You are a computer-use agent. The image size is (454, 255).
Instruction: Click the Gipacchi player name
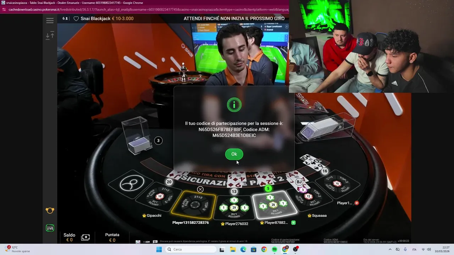(x=154, y=215)
